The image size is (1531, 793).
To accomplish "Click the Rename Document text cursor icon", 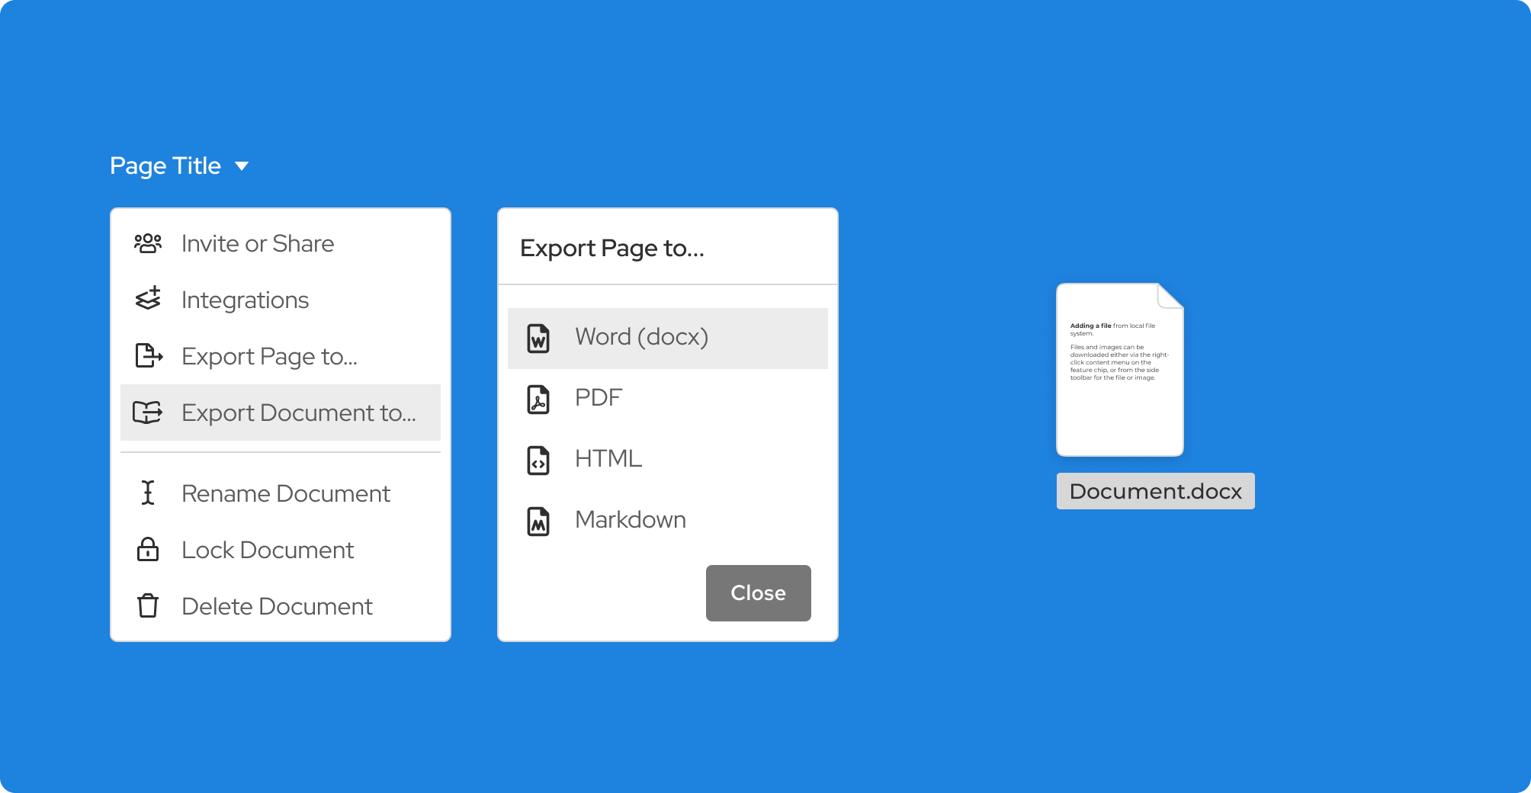I will tap(148, 493).
